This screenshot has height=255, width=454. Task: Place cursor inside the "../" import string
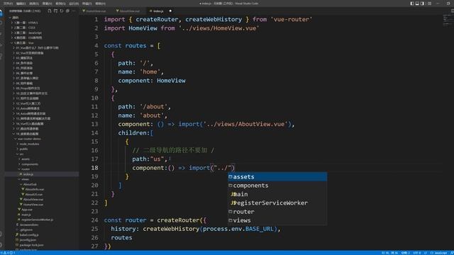click(x=223, y=168)
